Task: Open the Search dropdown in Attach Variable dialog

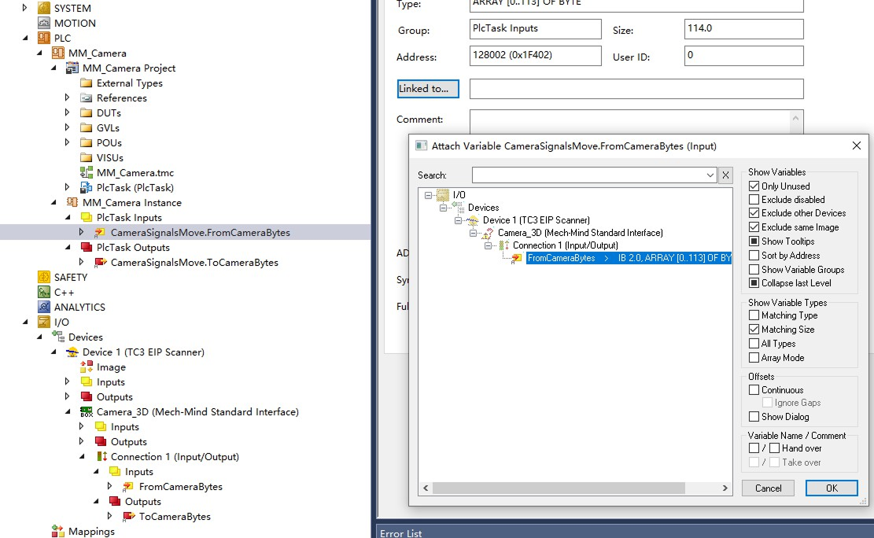Action: 712,175
